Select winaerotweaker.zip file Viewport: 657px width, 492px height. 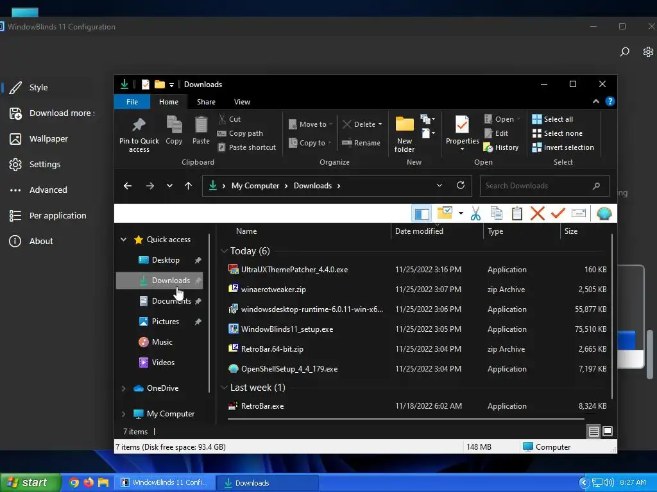[273, 290]
